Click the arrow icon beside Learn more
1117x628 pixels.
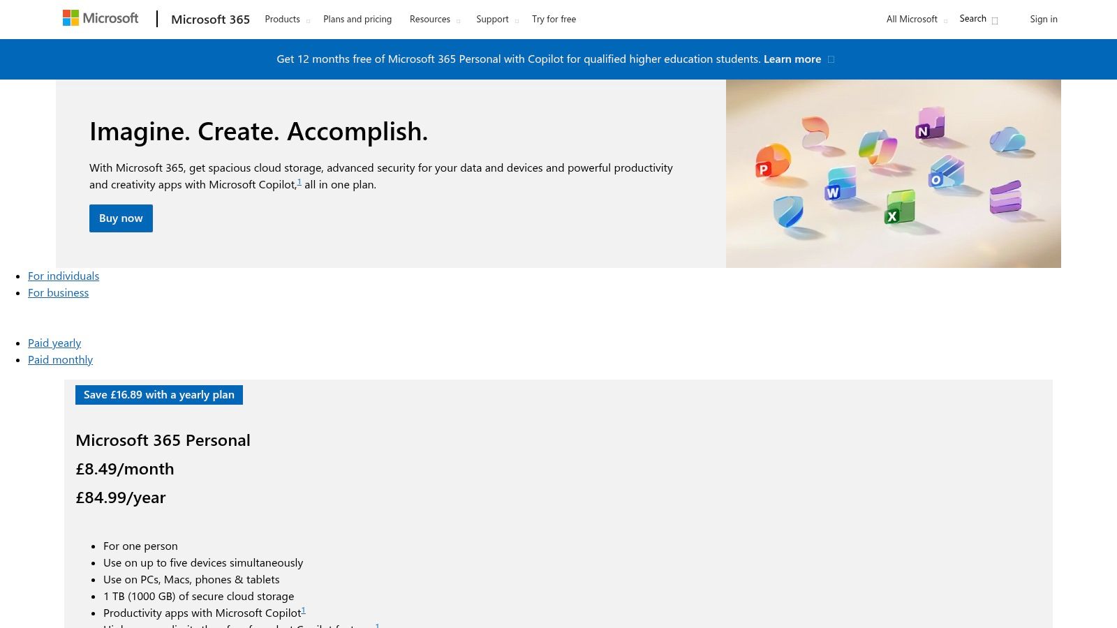[x=831, y=59]
